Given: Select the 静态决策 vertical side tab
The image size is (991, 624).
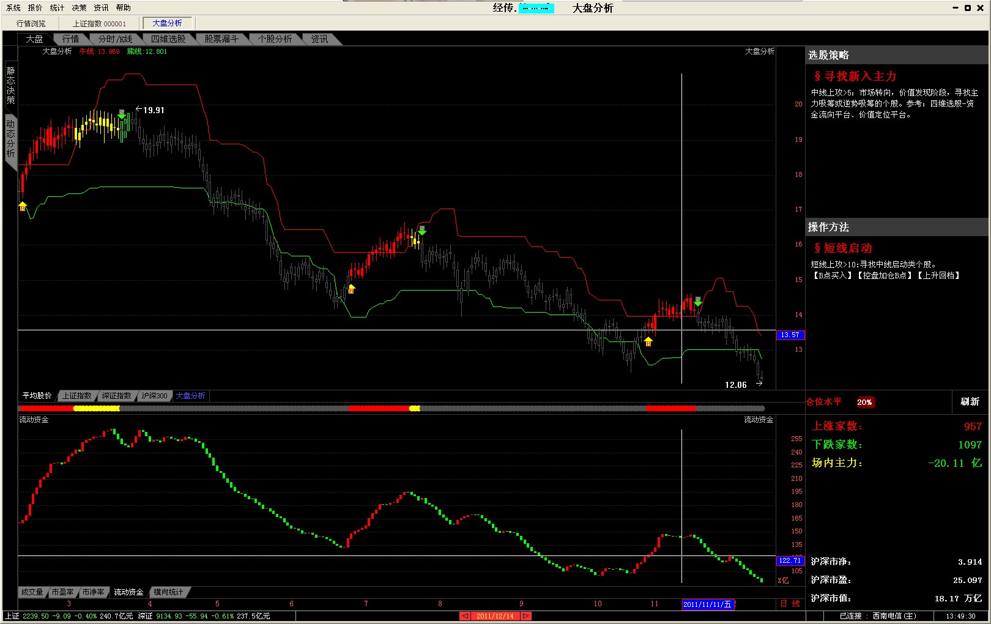Looking at the screenshot, I should pos(10,86).
